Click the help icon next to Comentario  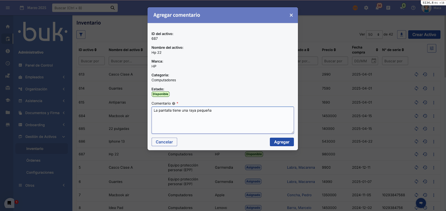click(x=174, y=104)
